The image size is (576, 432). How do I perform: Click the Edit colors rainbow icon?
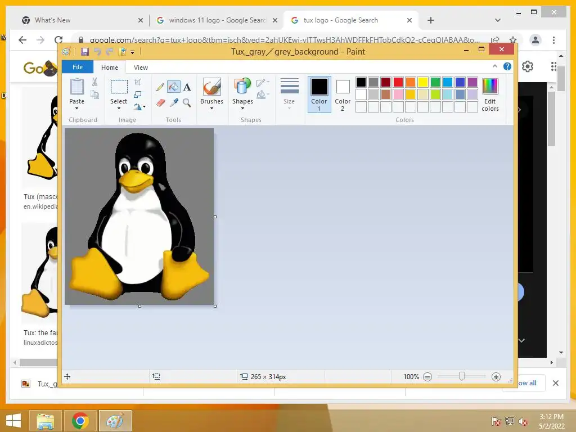click(490, 87)
